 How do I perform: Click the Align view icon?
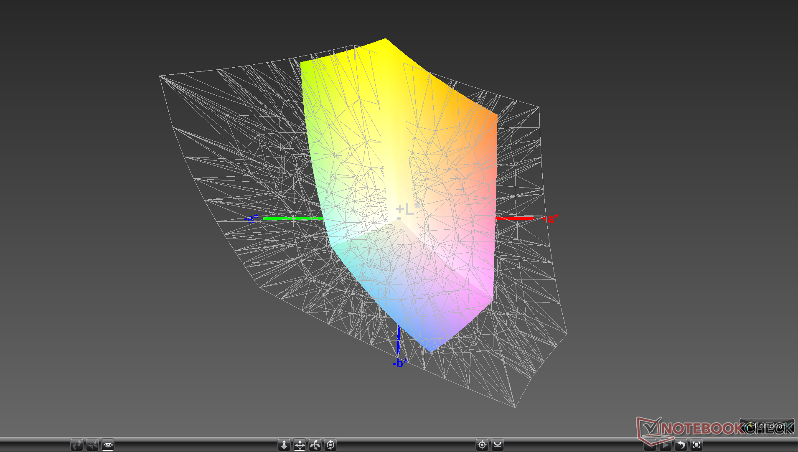coord(498,445)
